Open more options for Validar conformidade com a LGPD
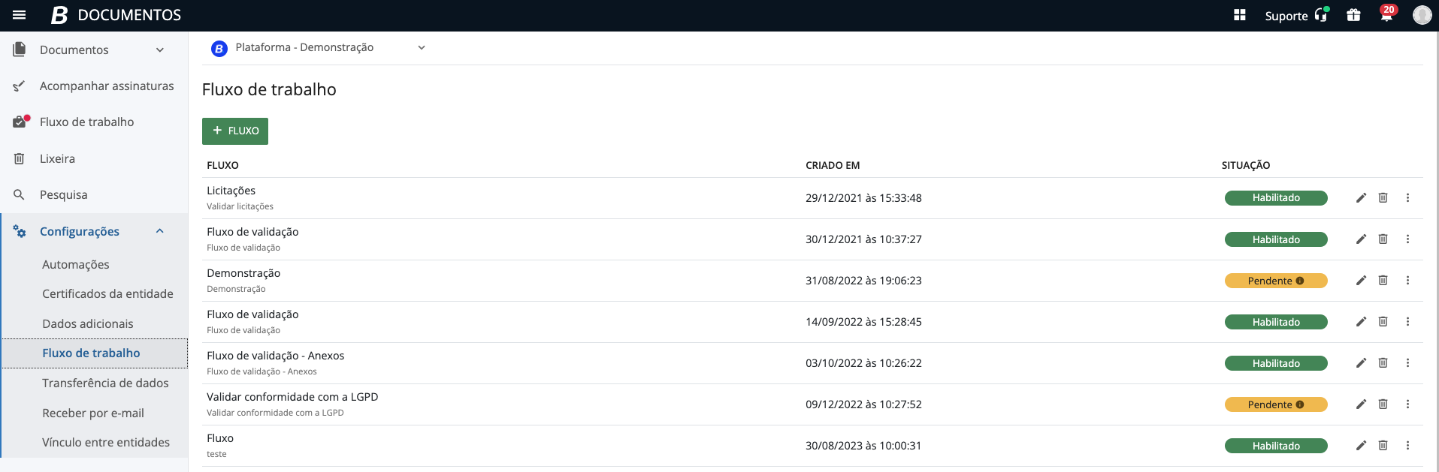Screen dimensions: 1439x472 [1407, 404]
